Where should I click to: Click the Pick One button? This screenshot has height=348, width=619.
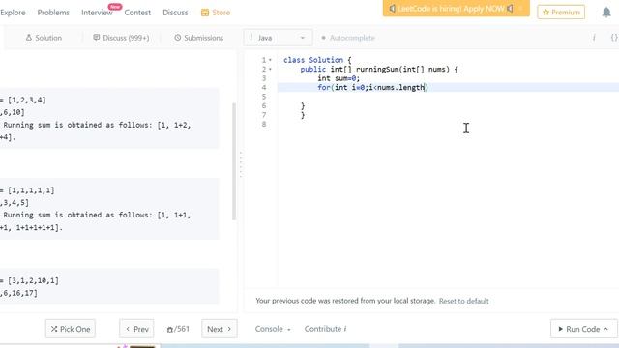71,329
